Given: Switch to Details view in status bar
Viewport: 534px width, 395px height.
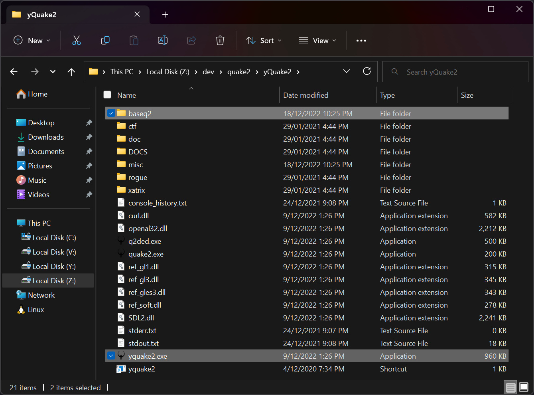Looking at the screenshot, I should (x=510, y=387).
